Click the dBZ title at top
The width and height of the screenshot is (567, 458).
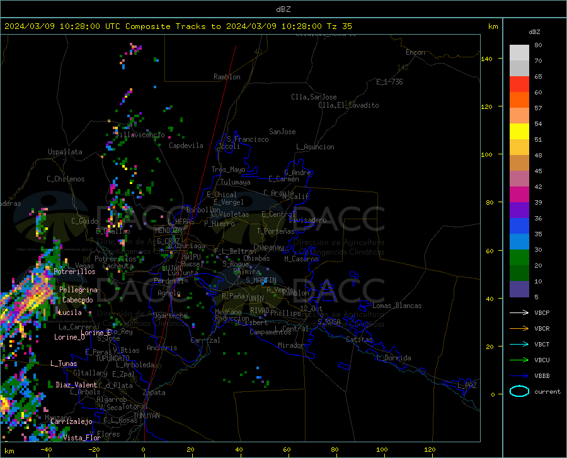point(283,9)
